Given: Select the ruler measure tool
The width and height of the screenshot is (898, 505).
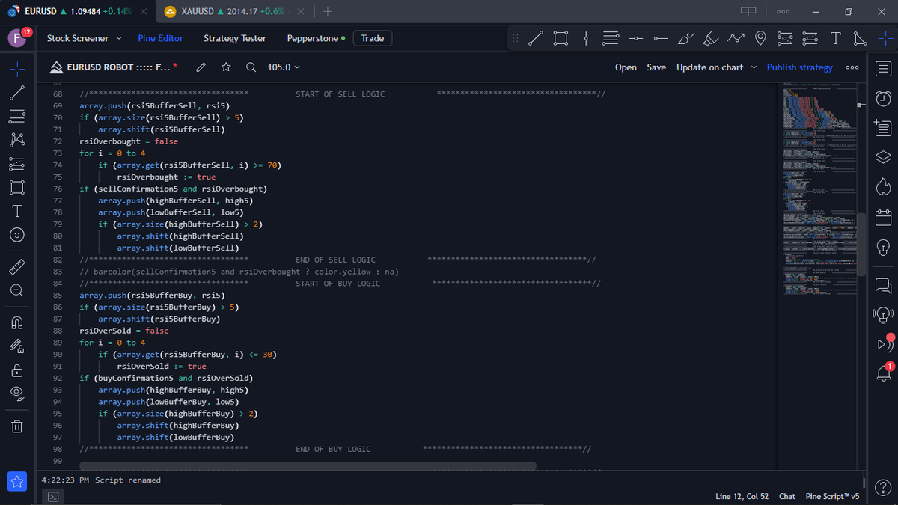Looking at the screenshot, I should pyautogui.click(x=18, y=266).
